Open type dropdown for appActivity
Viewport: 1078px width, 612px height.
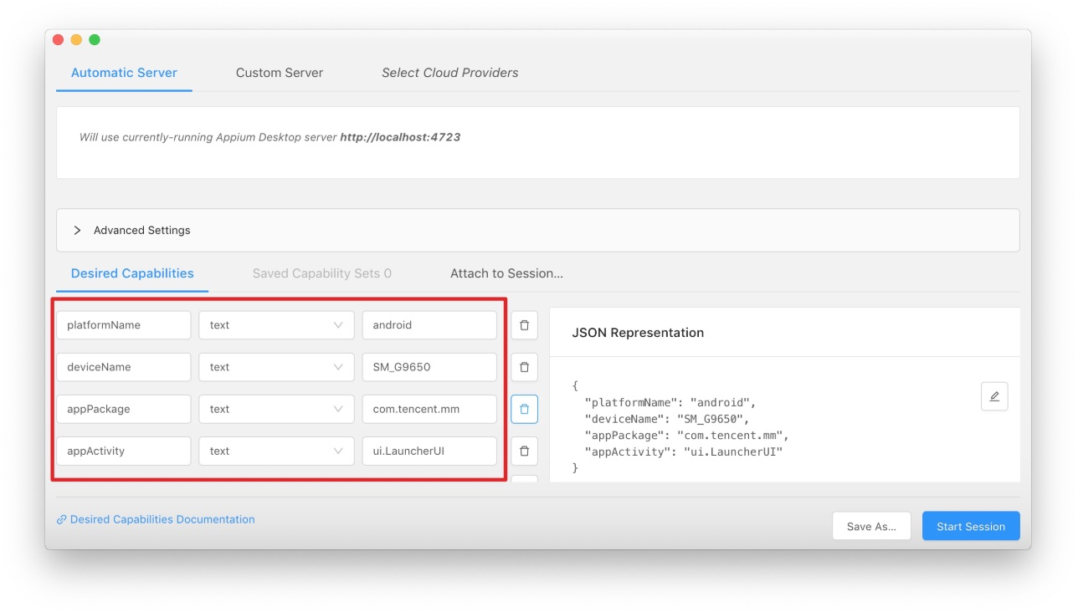[x=276, y=451]
